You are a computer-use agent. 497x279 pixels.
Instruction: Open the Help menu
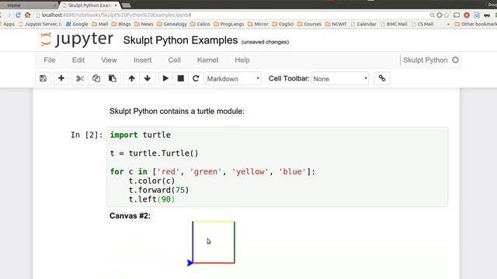pos(242,60)
